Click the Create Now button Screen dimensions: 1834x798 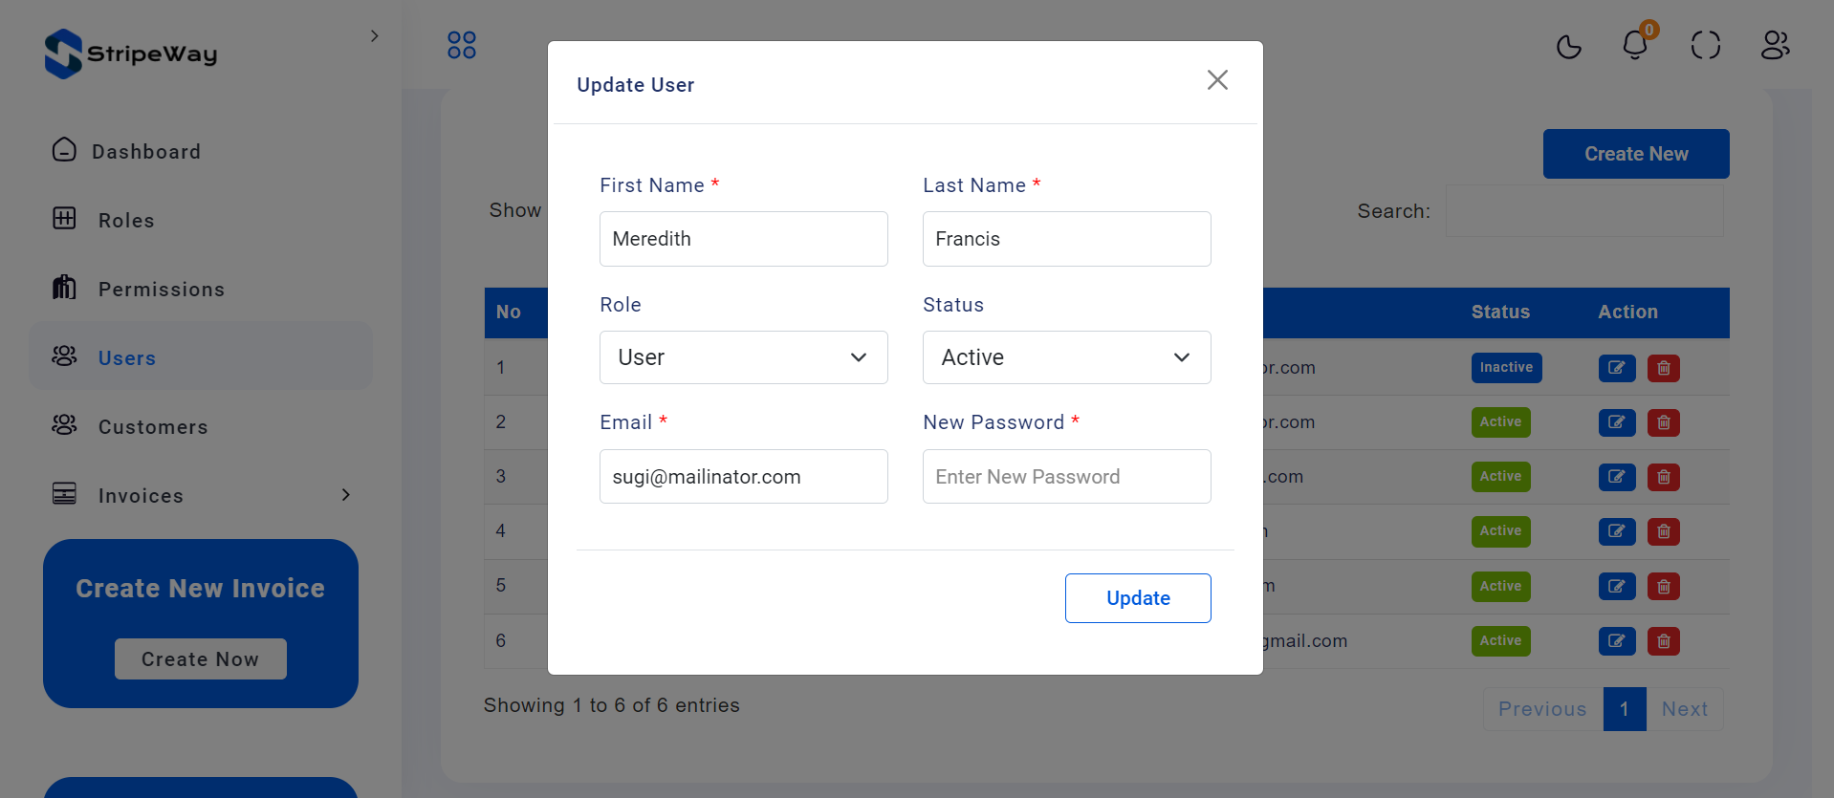[x=201, y=659]
